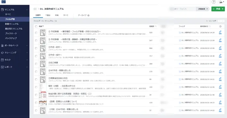Click the 名前 column header sort

(x=41, y=26)
